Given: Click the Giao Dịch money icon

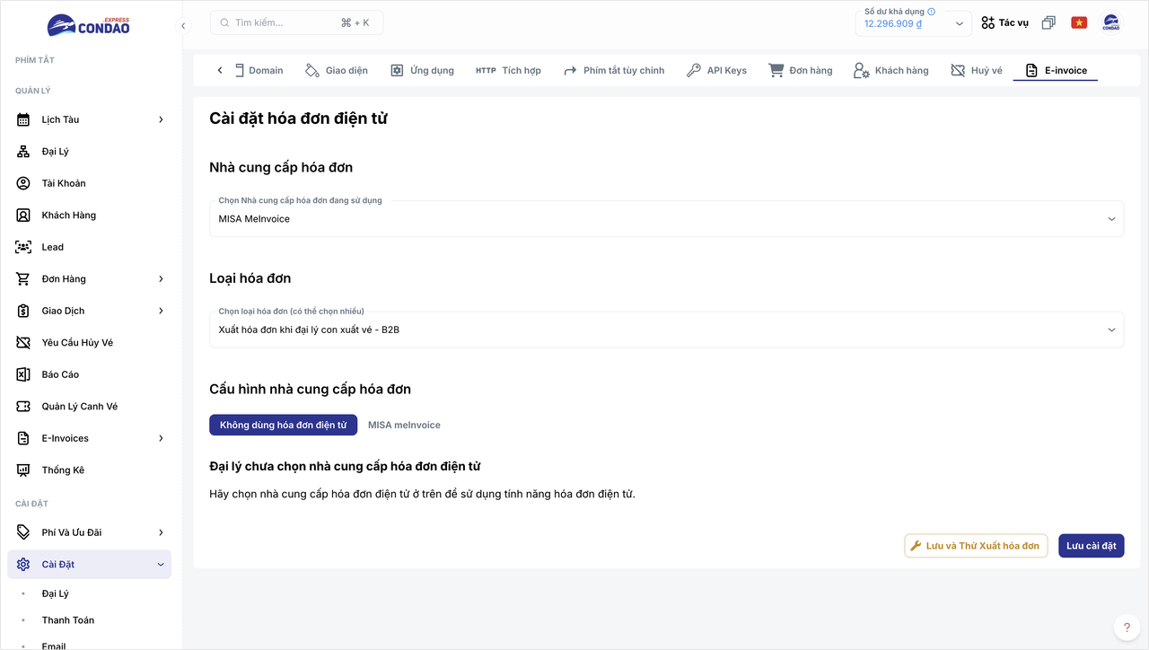Looking at the screenshot, I should (23, 311).
